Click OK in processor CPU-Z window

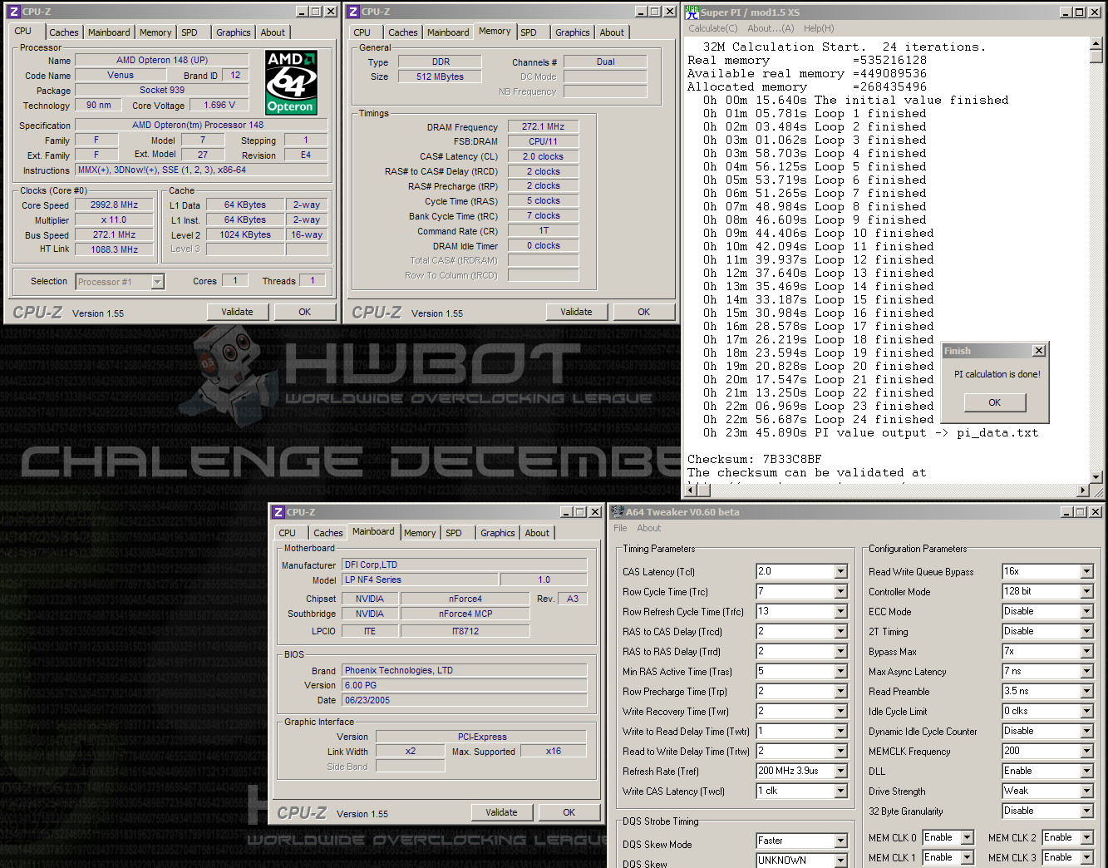point(305,312)
